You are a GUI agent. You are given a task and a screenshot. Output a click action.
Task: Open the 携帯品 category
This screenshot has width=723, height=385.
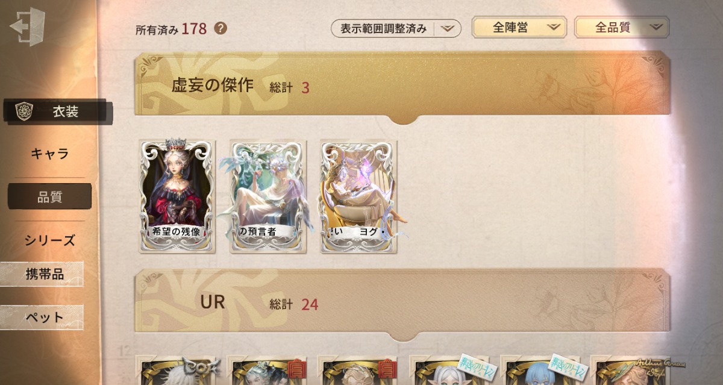(42, 274)
